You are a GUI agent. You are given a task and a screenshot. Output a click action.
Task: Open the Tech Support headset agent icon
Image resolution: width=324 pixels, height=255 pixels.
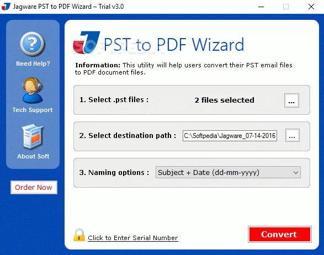(33, 91)
